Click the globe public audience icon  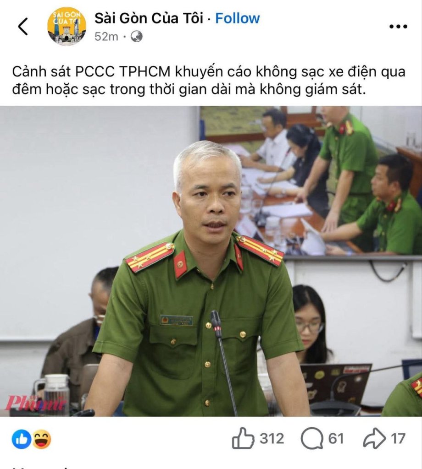click(x=136, y=37)
